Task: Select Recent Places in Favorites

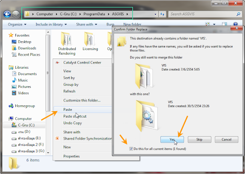Action: [x=29, y=54]
